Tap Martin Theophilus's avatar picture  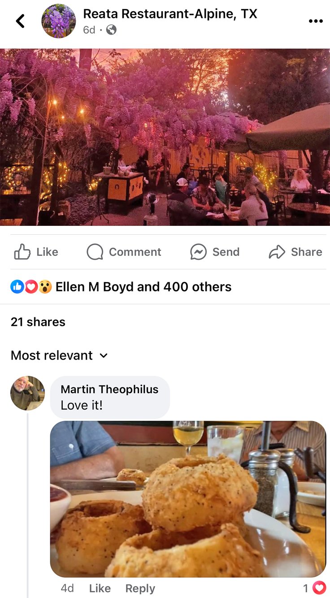[28, 393]
